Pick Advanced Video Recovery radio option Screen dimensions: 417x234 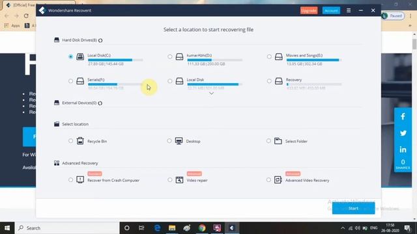click(268, 180)
